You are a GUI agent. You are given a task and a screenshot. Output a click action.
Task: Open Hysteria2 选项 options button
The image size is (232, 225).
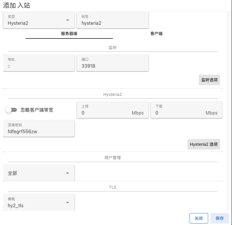point(203,144)
